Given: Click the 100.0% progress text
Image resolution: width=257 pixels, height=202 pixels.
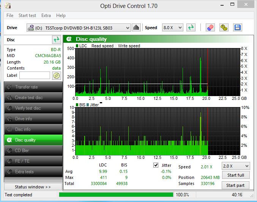Looking at the screenshot, I should click(x=183, y=195).
